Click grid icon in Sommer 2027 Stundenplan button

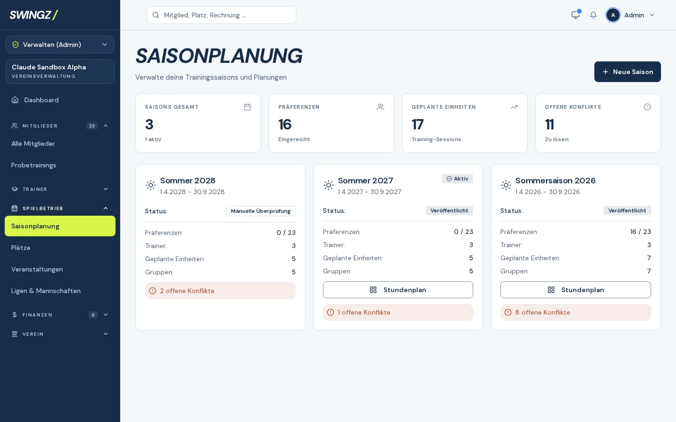coord(373,290)
